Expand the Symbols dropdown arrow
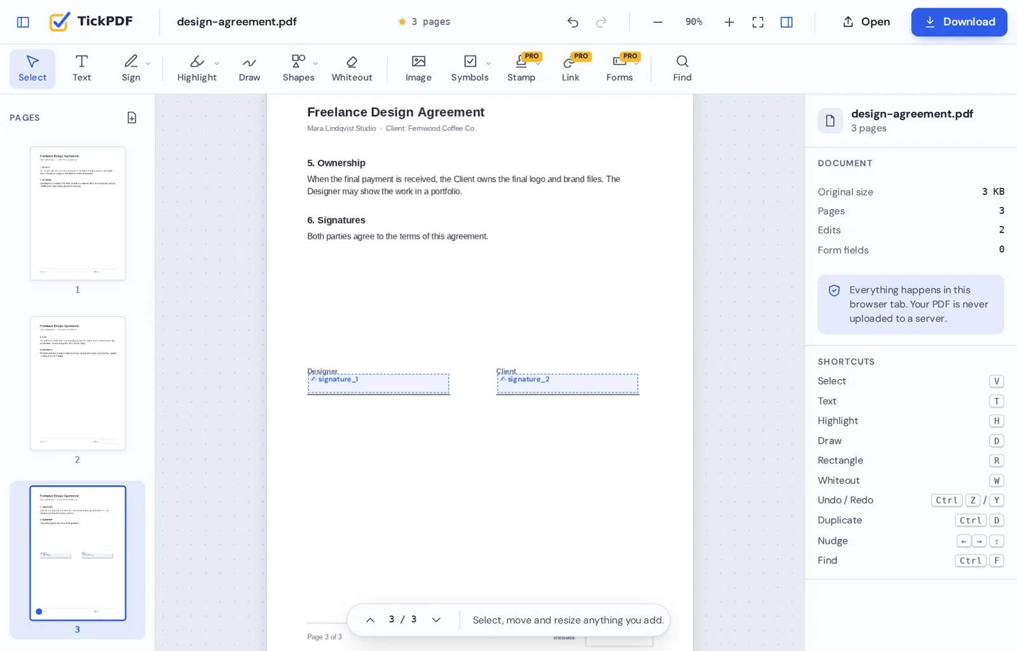This screenshot has height=651, width=1017. (488, 63)
